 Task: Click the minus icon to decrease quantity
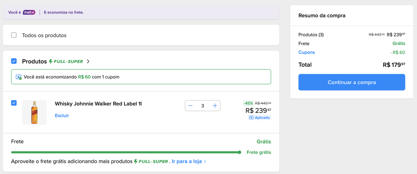coord(190,106)
